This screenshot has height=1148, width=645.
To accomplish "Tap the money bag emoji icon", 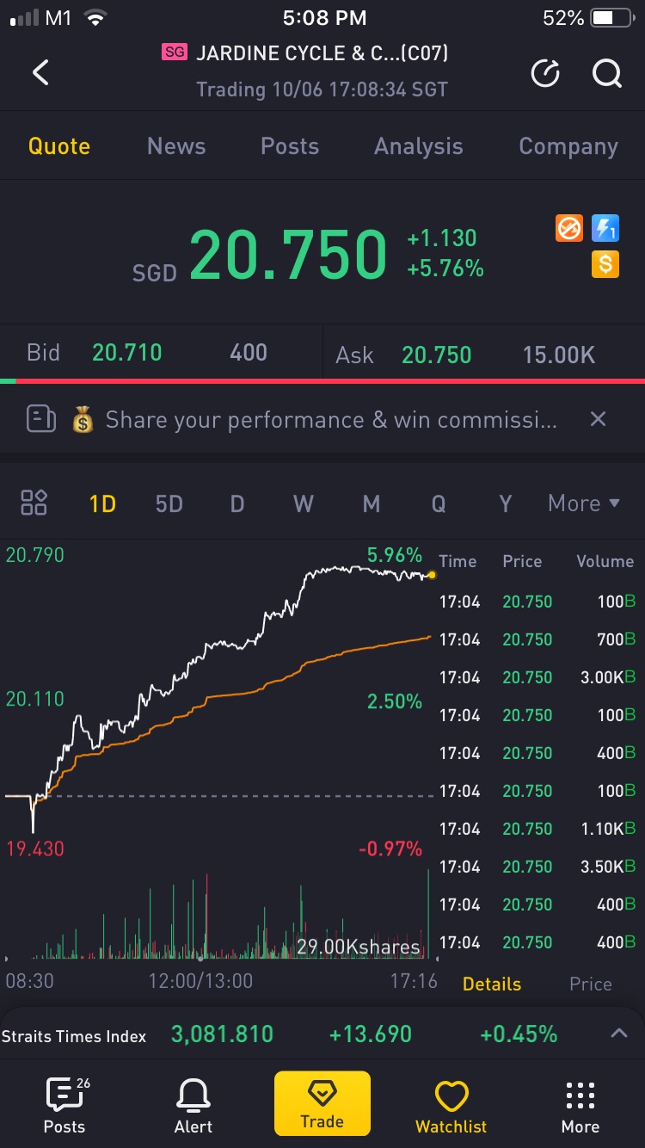I will click(83, 421).
